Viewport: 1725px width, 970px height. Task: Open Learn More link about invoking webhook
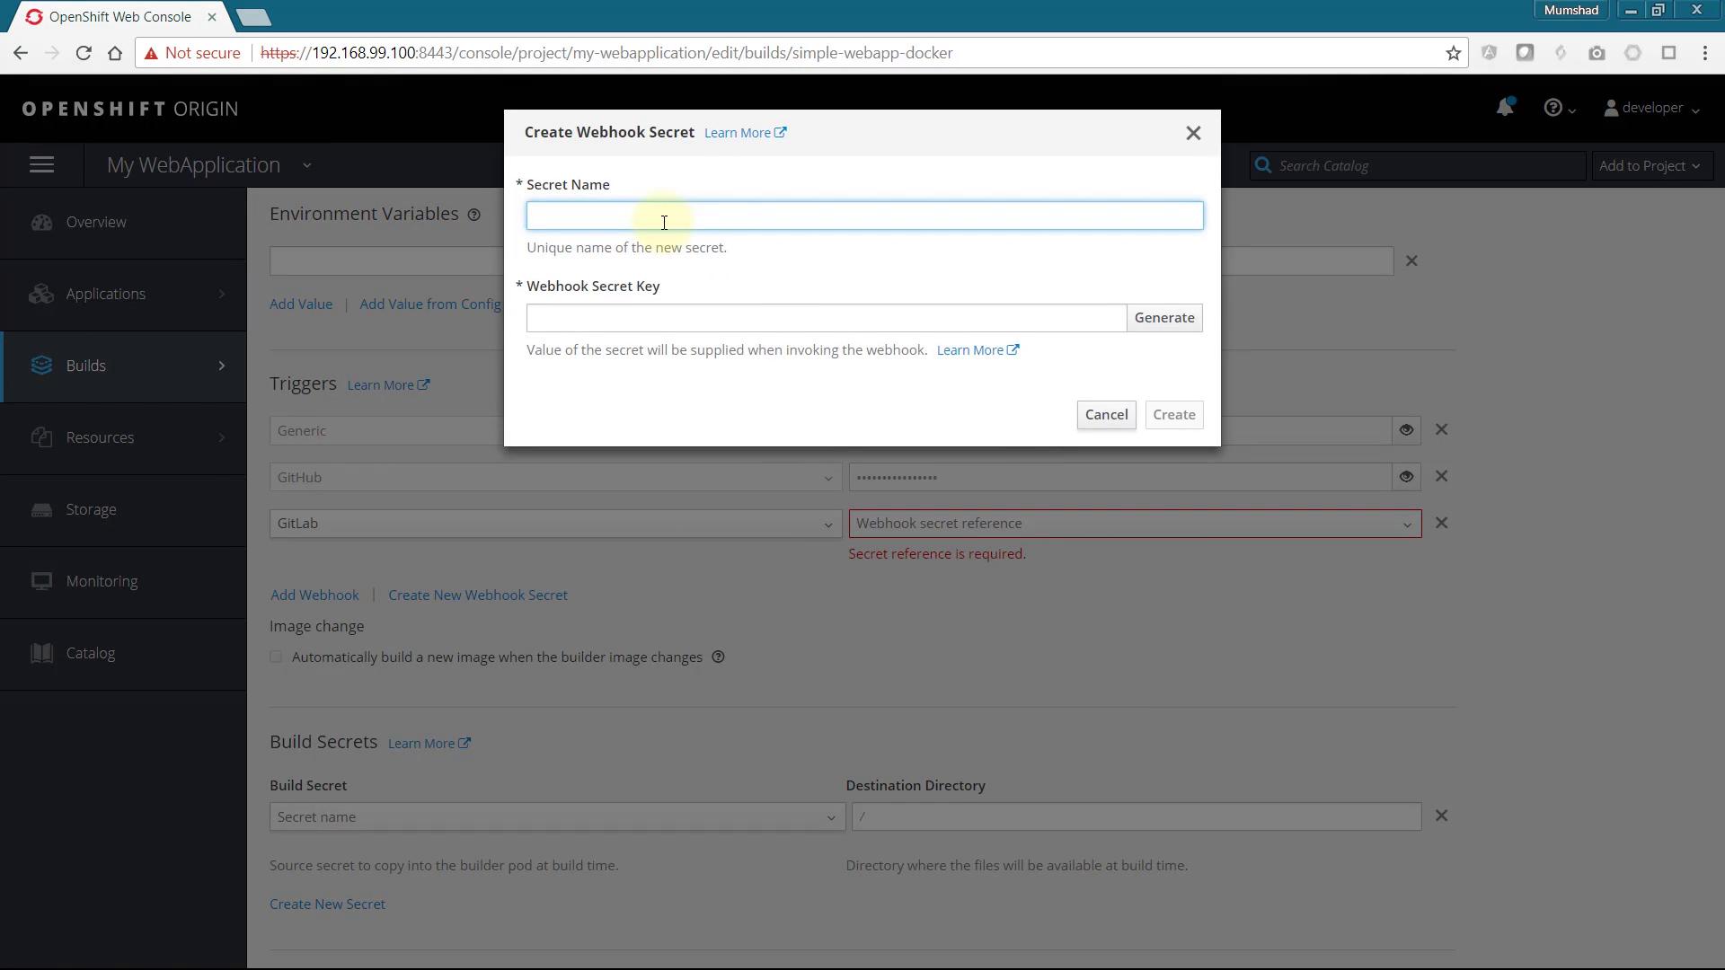(x=977, y=350)
